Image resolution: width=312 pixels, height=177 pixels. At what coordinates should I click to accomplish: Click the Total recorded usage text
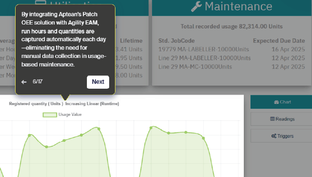click(232, 26)
